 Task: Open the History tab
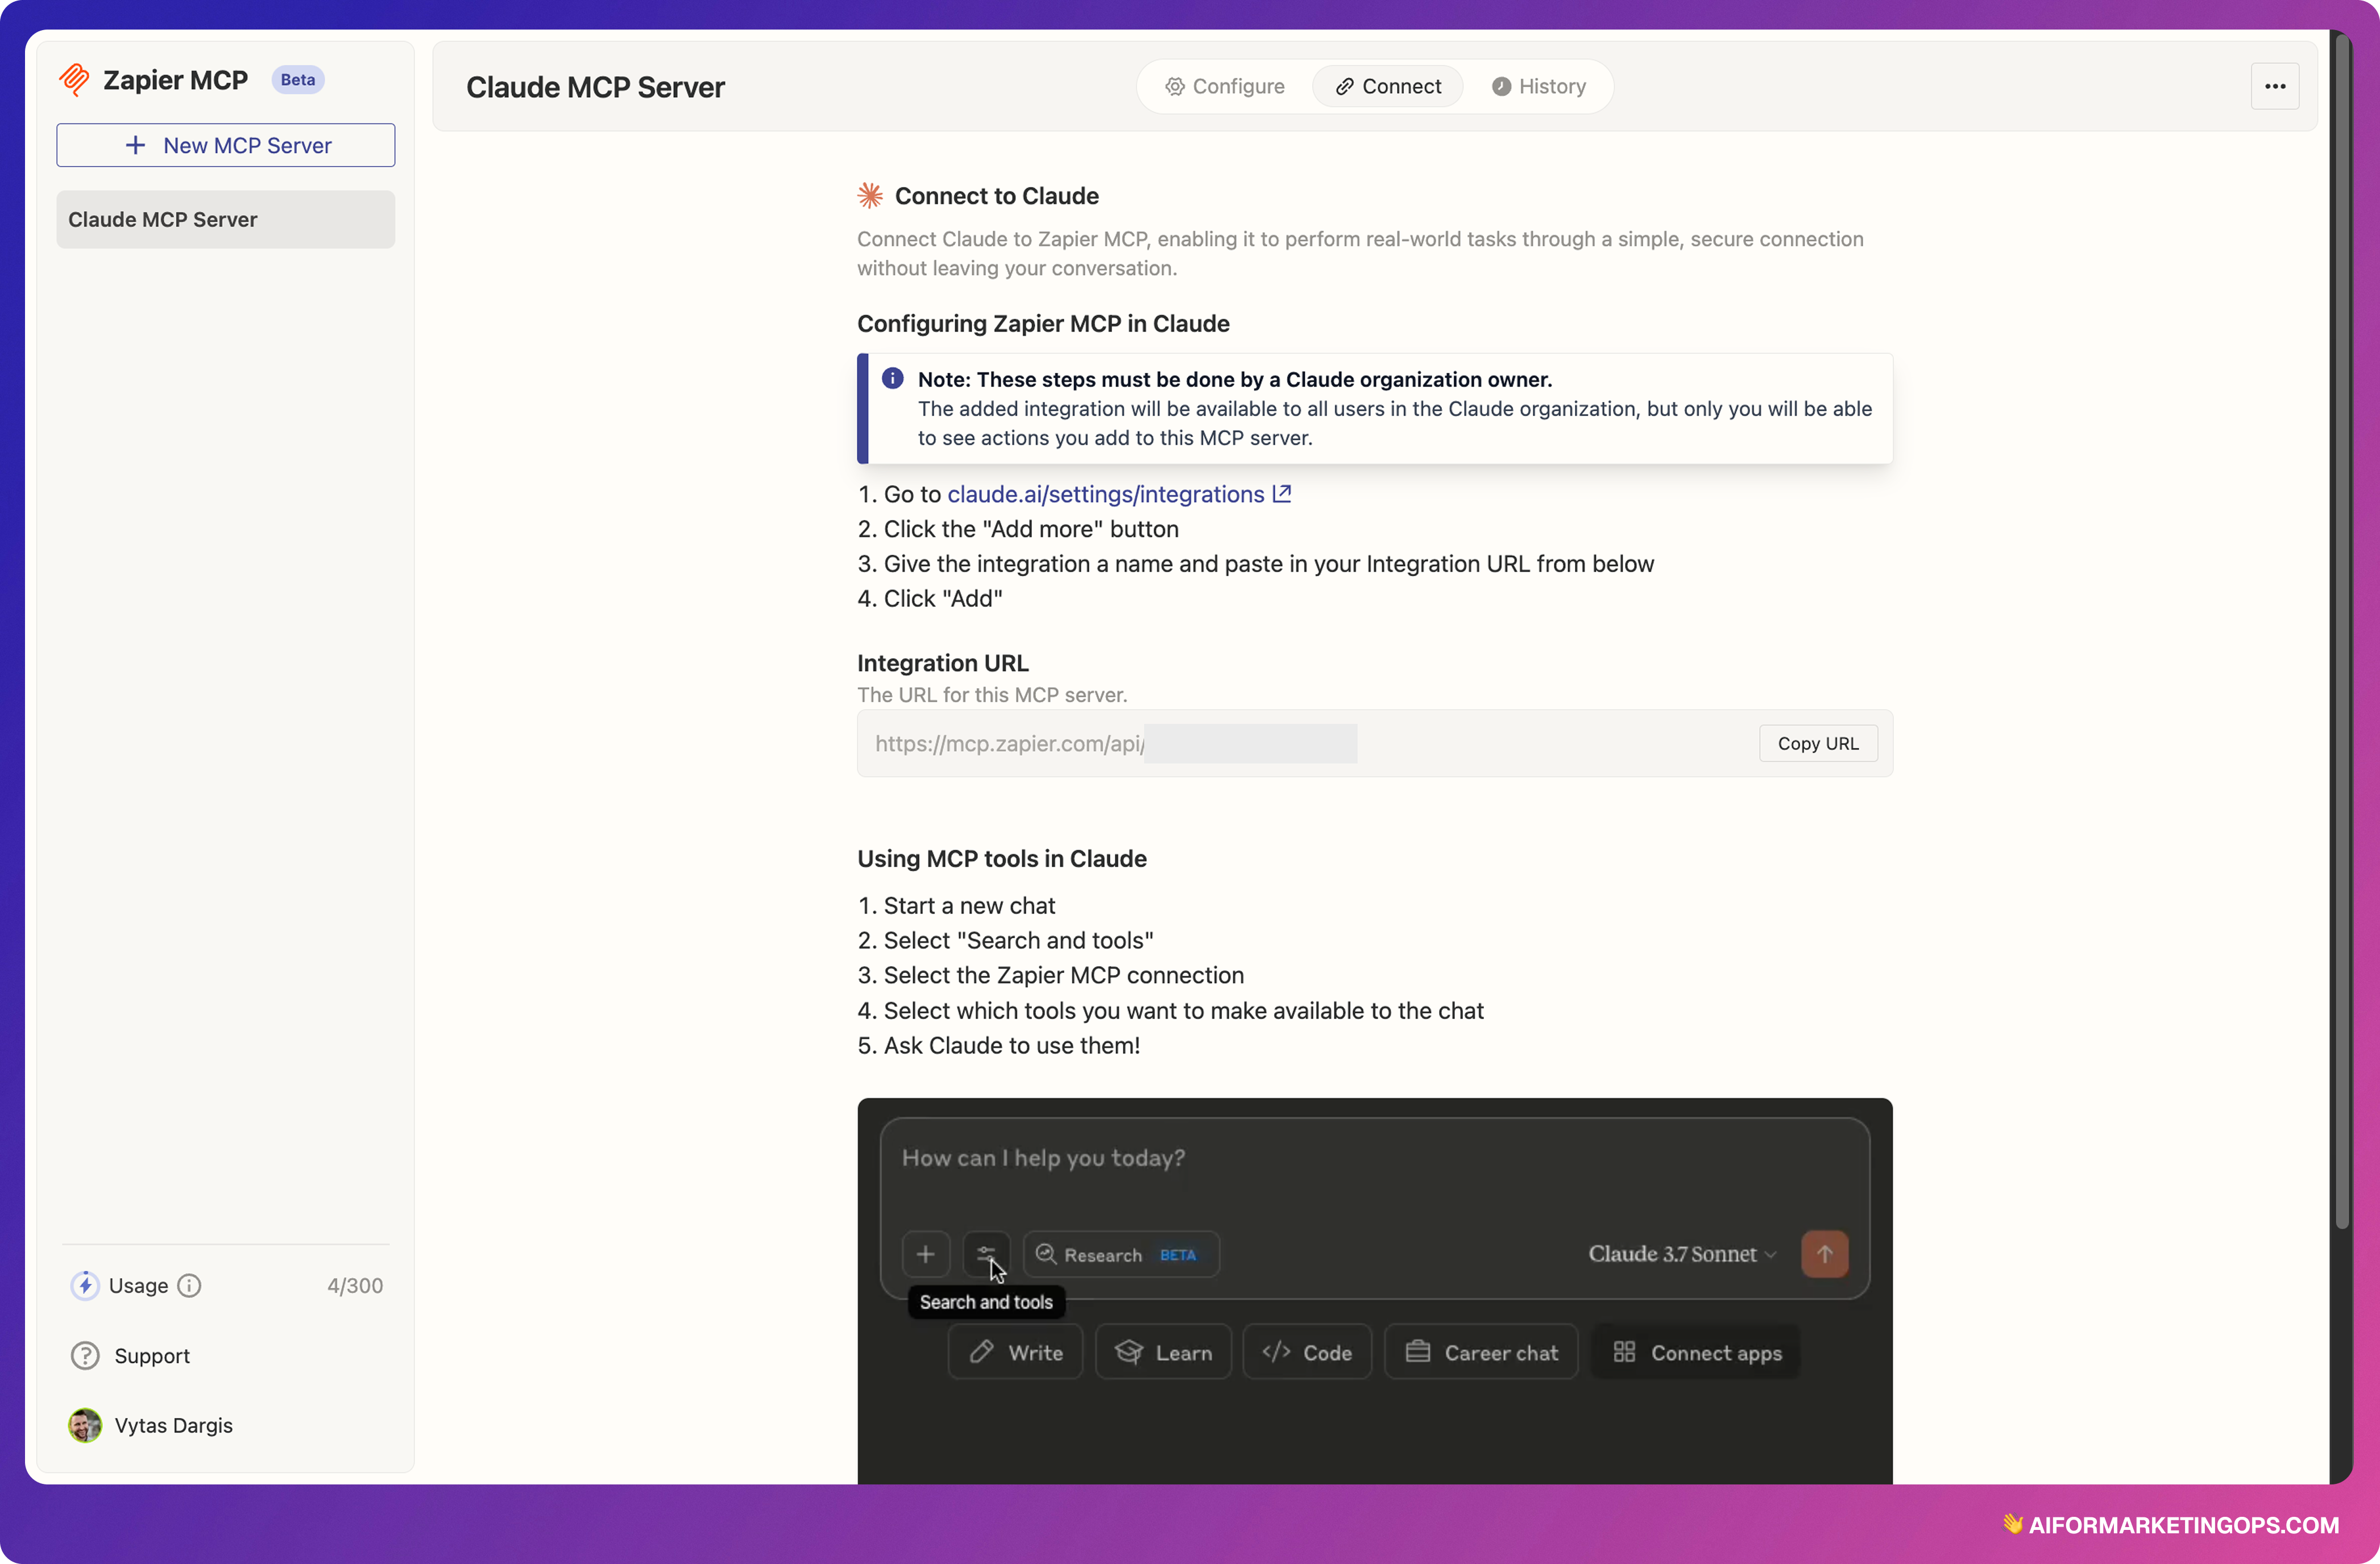[x=1538, y=86]
